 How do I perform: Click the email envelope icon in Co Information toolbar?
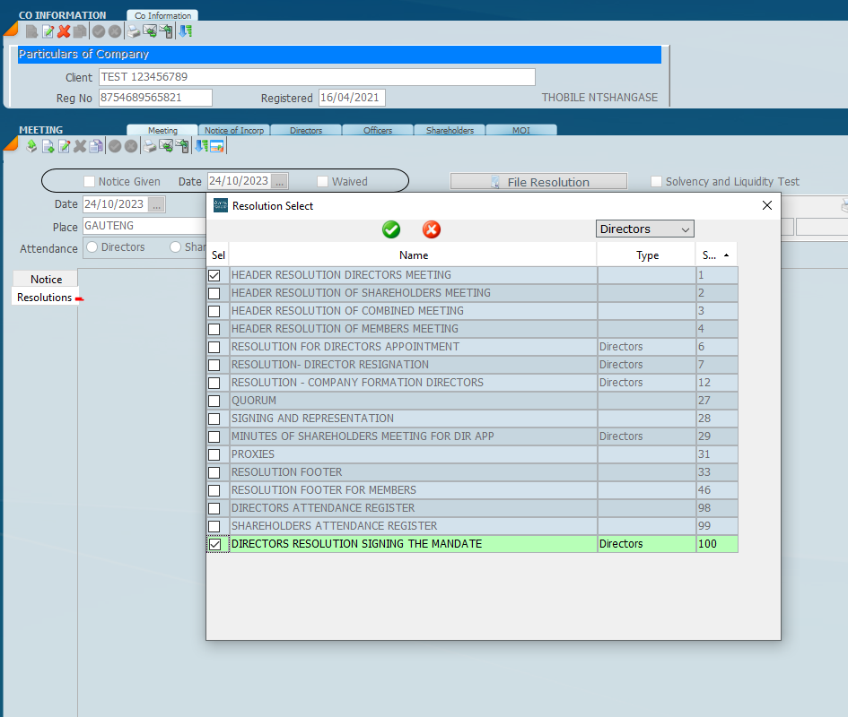click(x=150, y=31)
